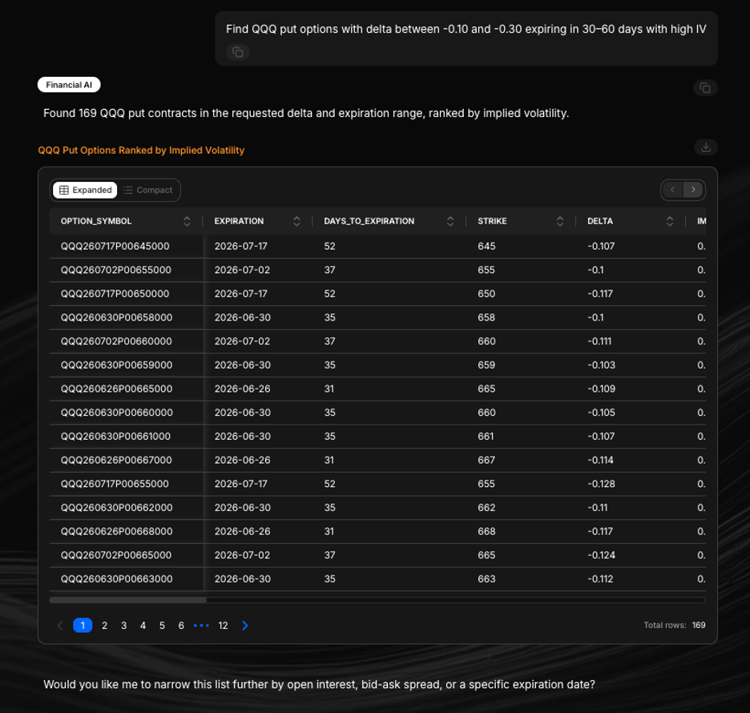Jump to last page 12

point(223,626)
